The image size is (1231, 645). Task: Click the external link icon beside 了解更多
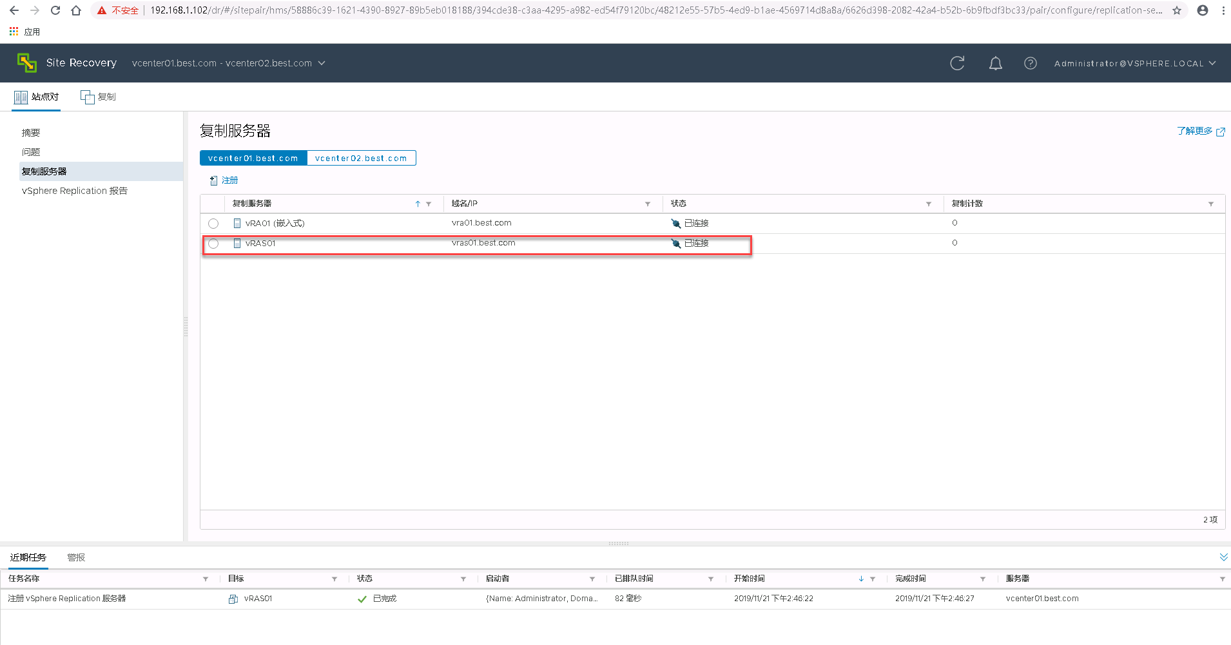click(x=1221, y=131)
